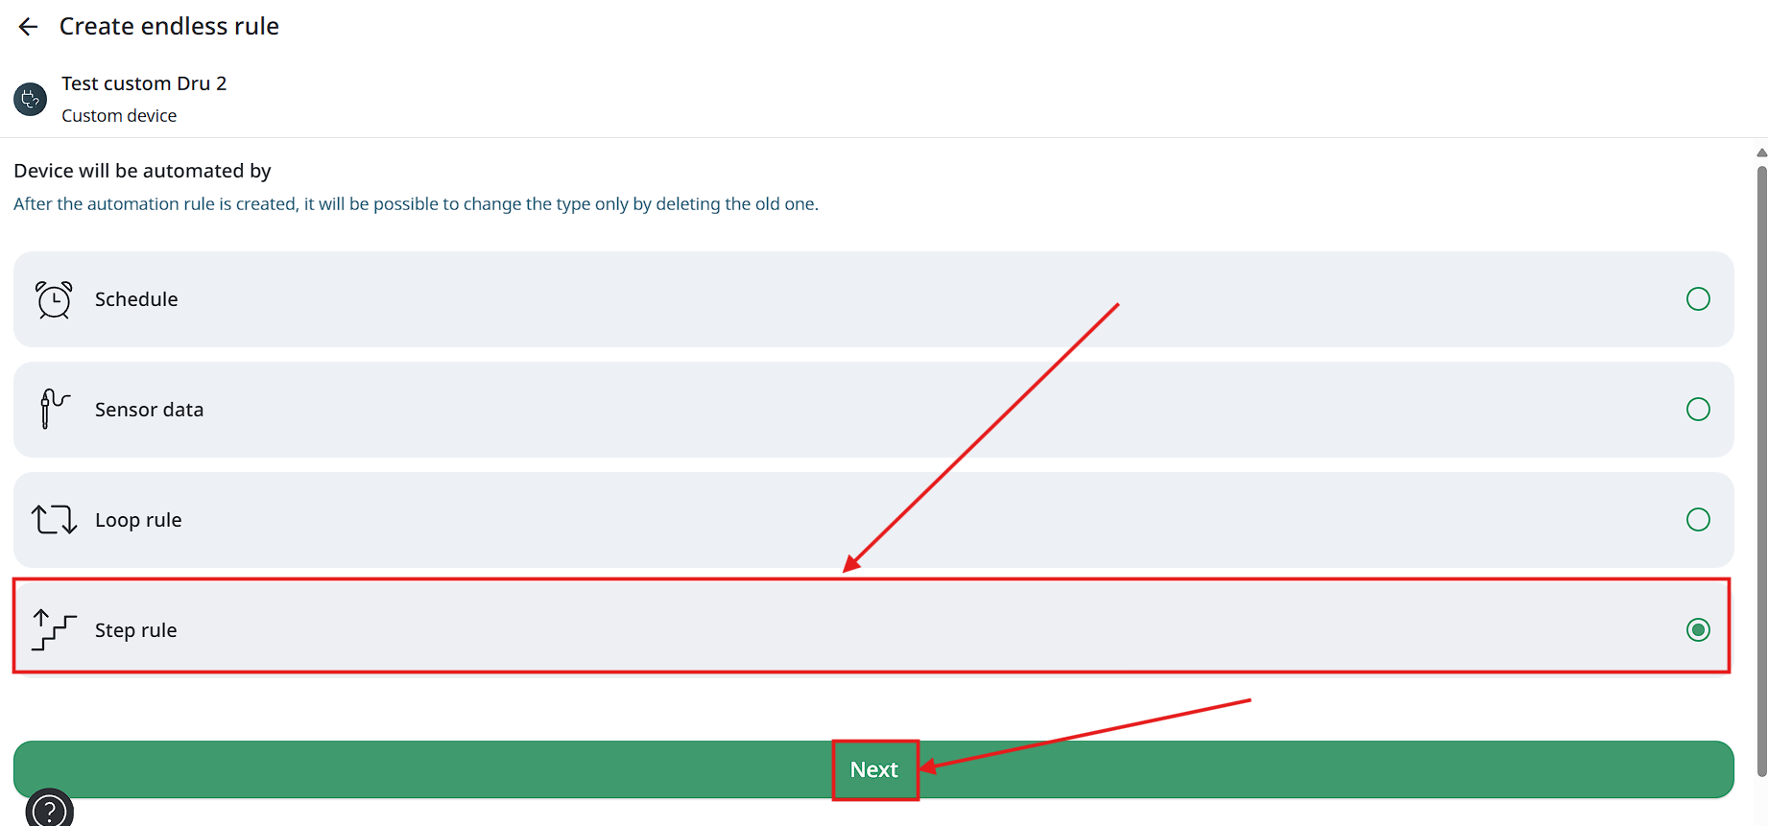The image size is (1768, 826).
Task: Select the Schedule radio button
Action: 1698,299
